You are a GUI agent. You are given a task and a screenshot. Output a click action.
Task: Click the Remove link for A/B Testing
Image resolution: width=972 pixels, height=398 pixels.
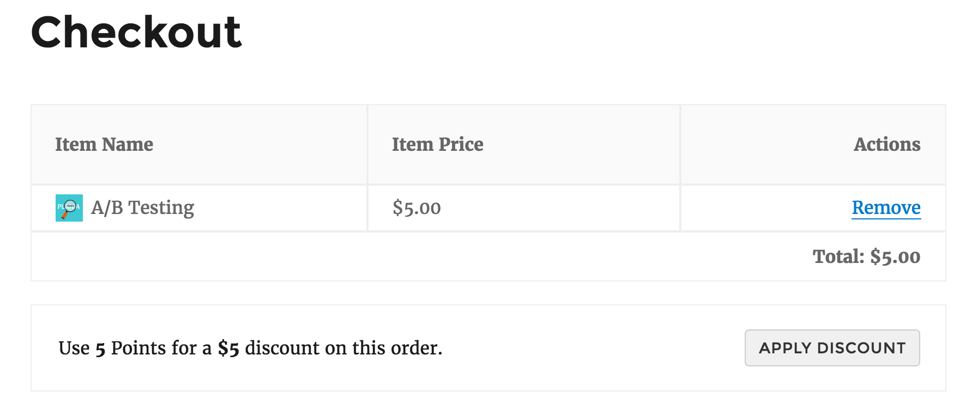[x=885, y=207]
